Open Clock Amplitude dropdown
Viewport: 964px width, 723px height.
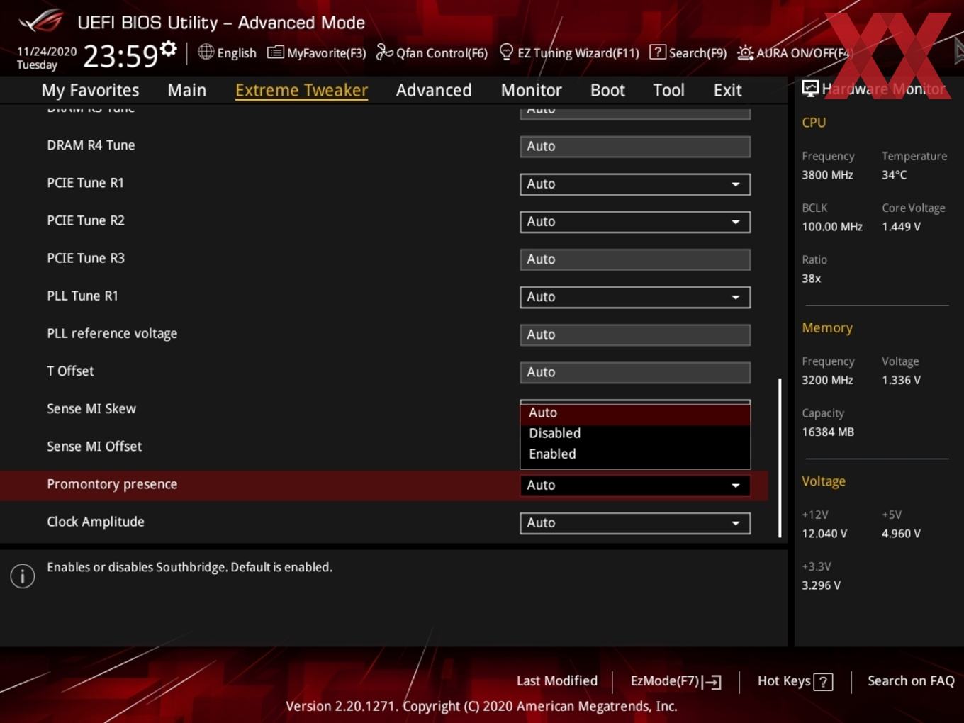pos(635,522)
